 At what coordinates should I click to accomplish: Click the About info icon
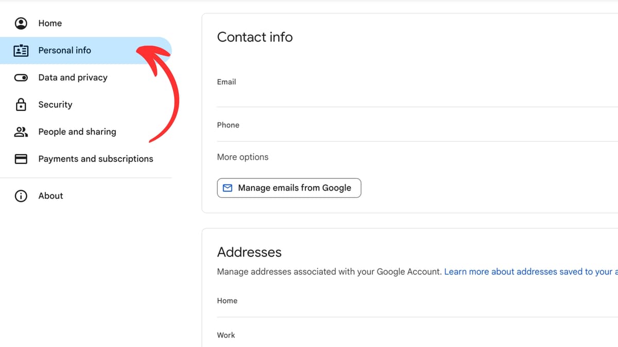21,196
